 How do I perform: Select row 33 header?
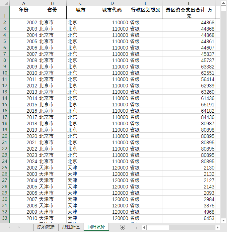[5, 218]
